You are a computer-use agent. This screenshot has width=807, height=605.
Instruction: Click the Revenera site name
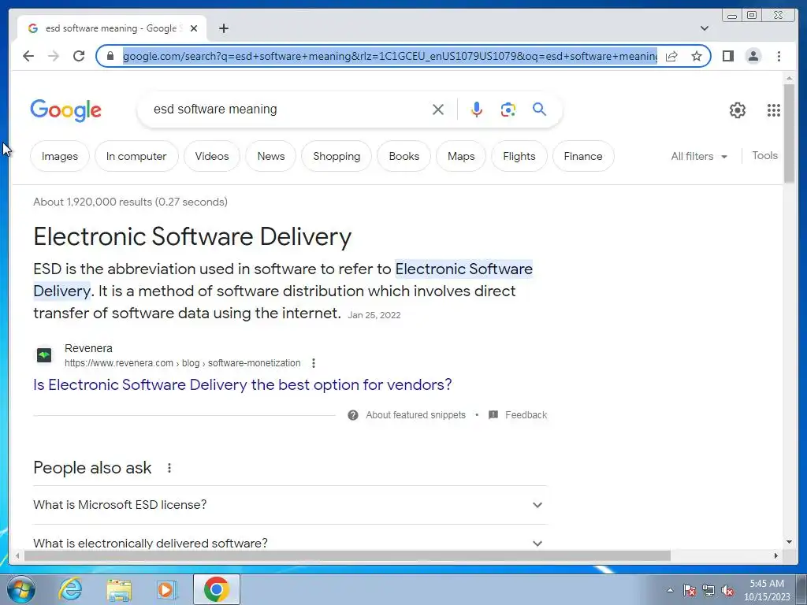click(x=88, y=348)
